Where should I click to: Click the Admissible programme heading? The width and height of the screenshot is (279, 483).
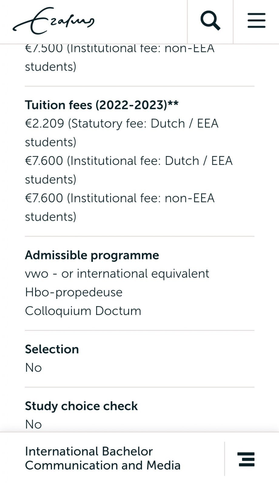coord(92,255)
